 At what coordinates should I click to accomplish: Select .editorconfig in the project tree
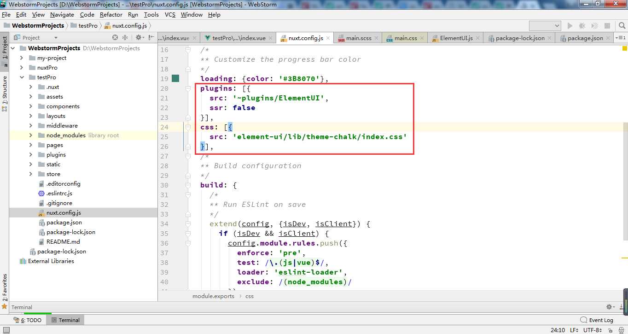[x=63, y=183]
